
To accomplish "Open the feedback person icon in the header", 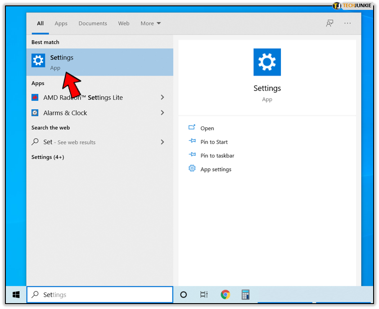I will coord(329,23).
